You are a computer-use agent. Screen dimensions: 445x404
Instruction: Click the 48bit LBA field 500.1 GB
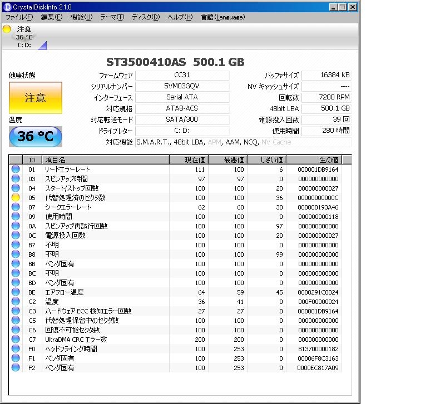(327, 108)
